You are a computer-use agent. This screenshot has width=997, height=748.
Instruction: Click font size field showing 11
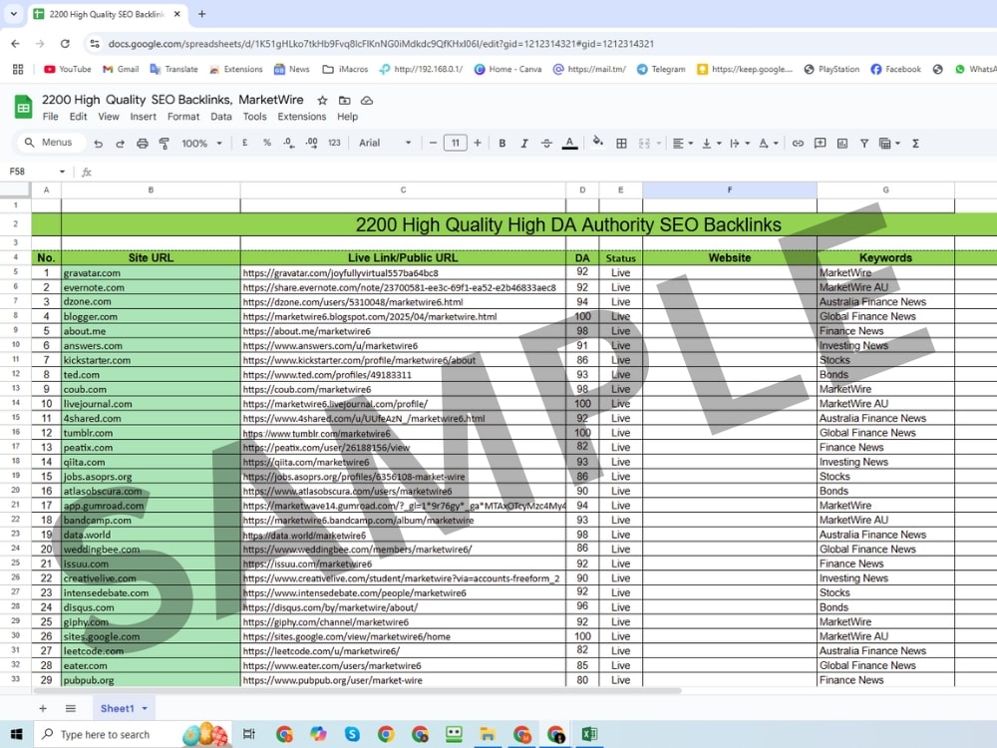tap(456, 143)
